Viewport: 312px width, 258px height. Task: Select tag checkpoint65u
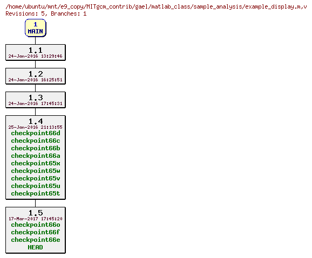[x=36, y=186]
